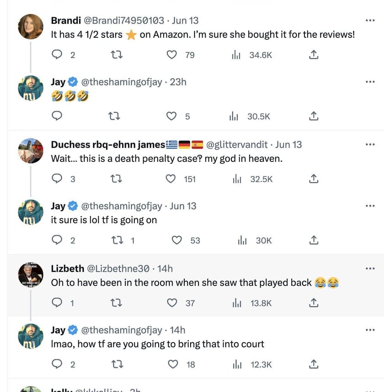Select the retweet icon showing 1 retweet
Screen dimensions: 384x392
pyautogui.click(x=116, y=240)
